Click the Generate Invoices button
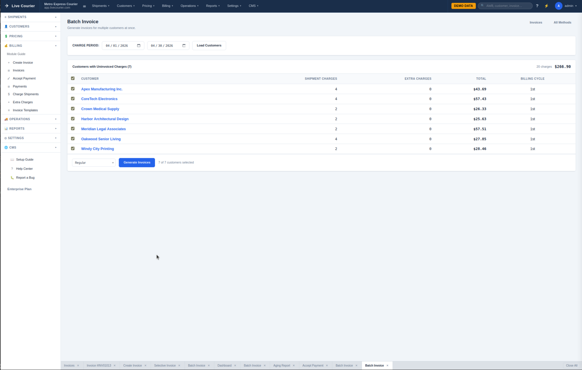 pyautogui.click(x=137, y=162)
